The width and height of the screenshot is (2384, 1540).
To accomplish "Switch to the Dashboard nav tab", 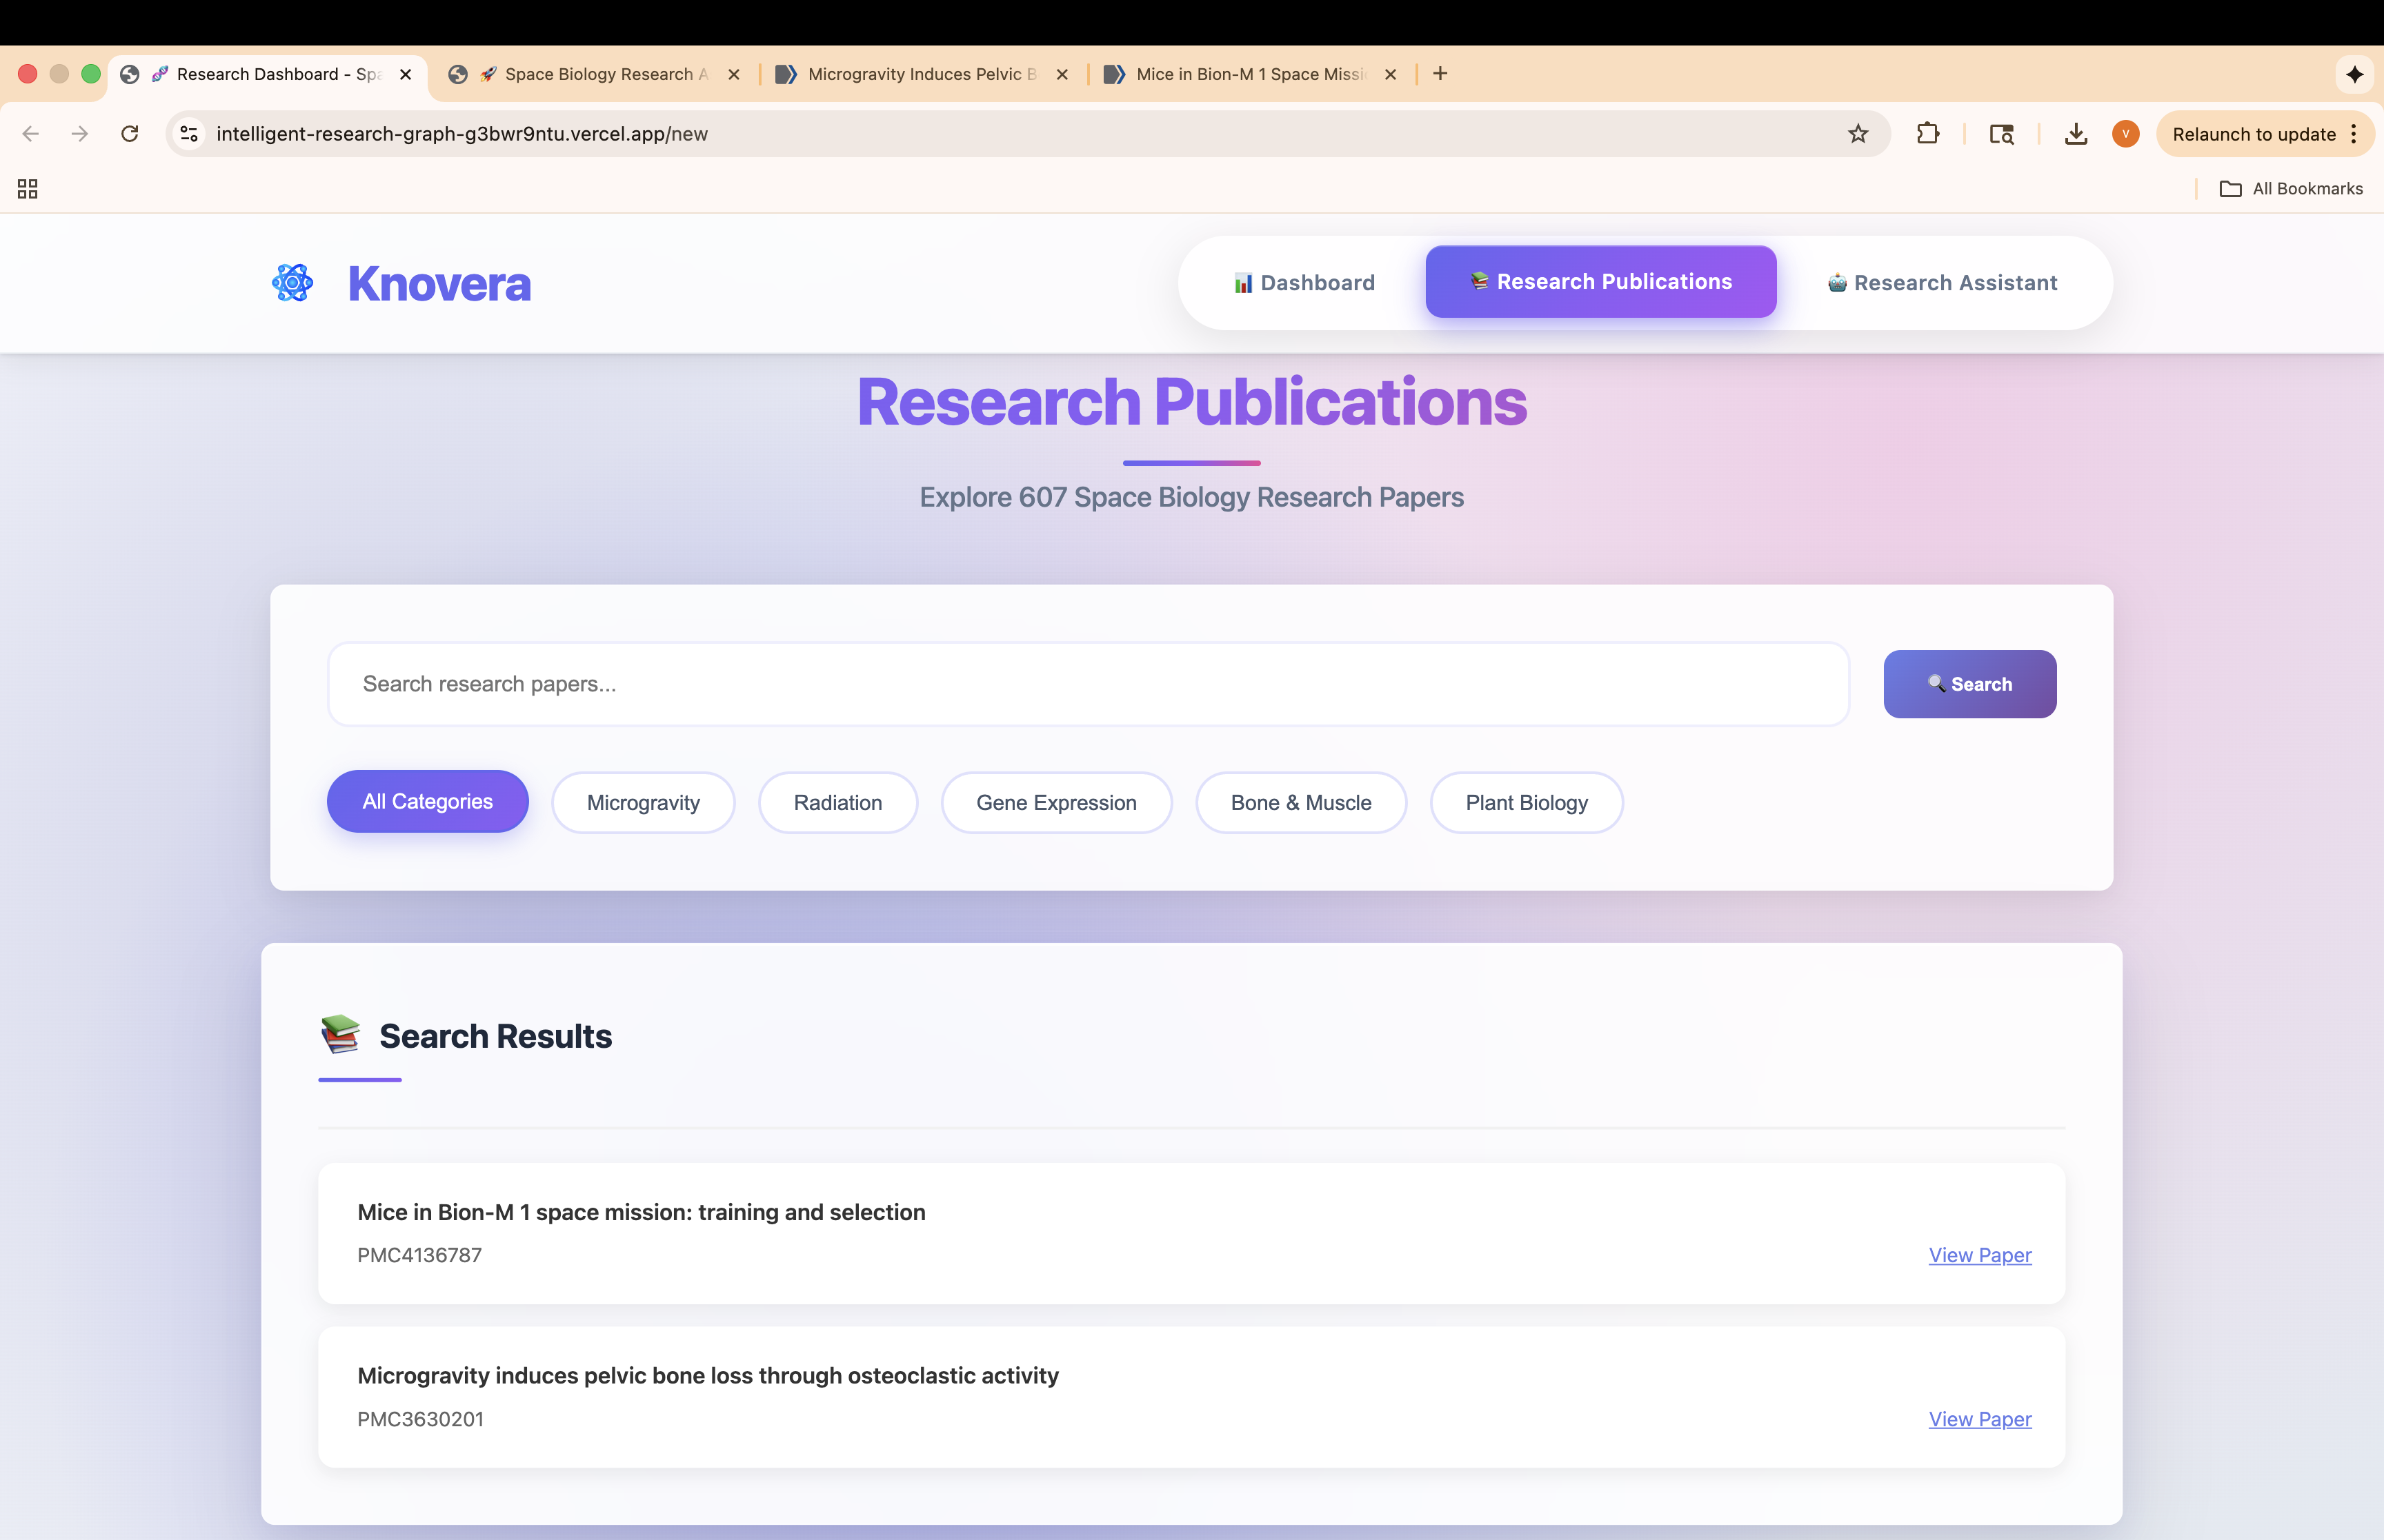I will [1304, 283].
